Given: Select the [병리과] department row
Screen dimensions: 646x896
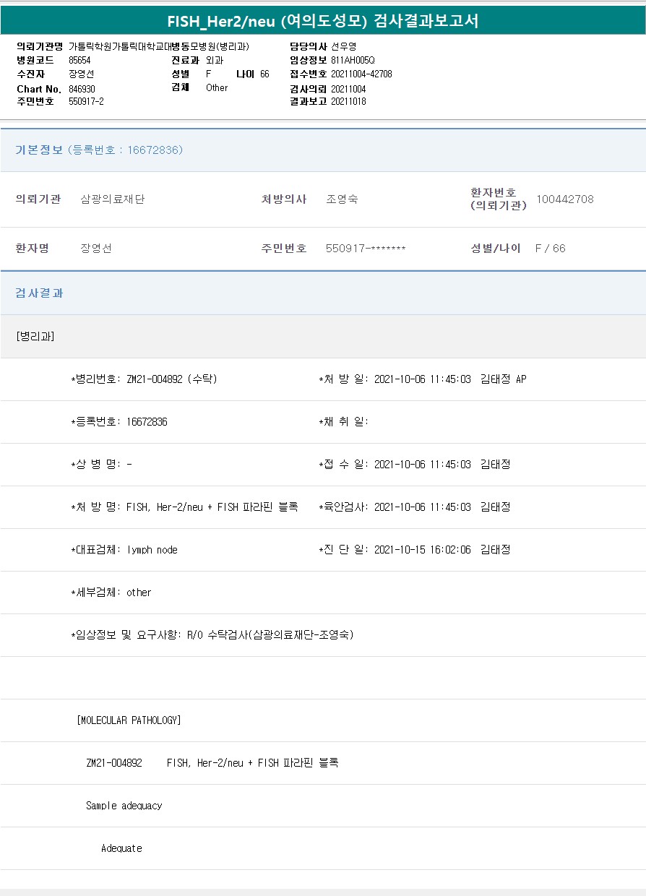Looking at the screenshot, I should click(35, 337).
